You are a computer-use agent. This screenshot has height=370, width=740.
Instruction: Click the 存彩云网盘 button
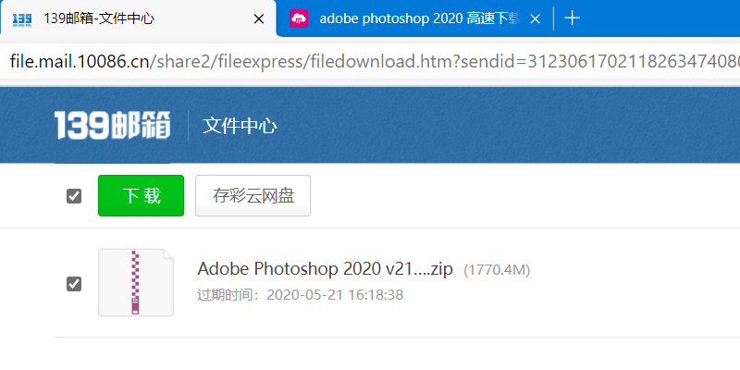(x=253, y=196)
